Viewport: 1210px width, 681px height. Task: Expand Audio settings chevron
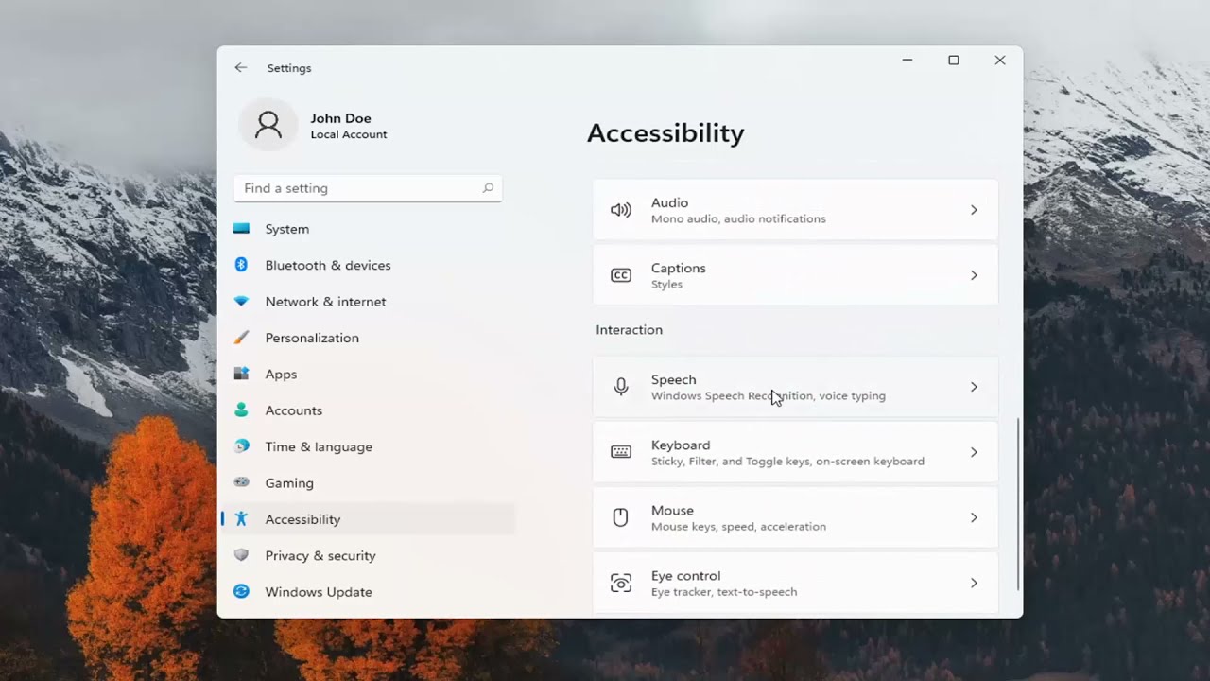974,210
